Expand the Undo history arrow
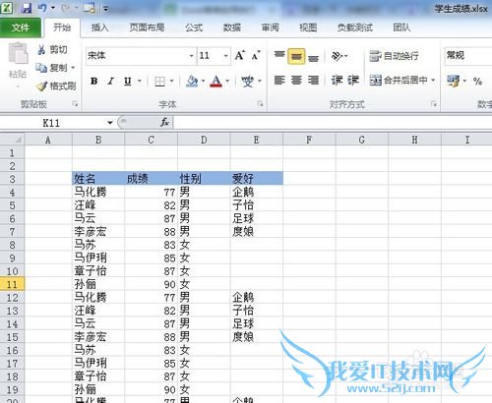Screen dimensions: 492x403 [x=53, y=8]
